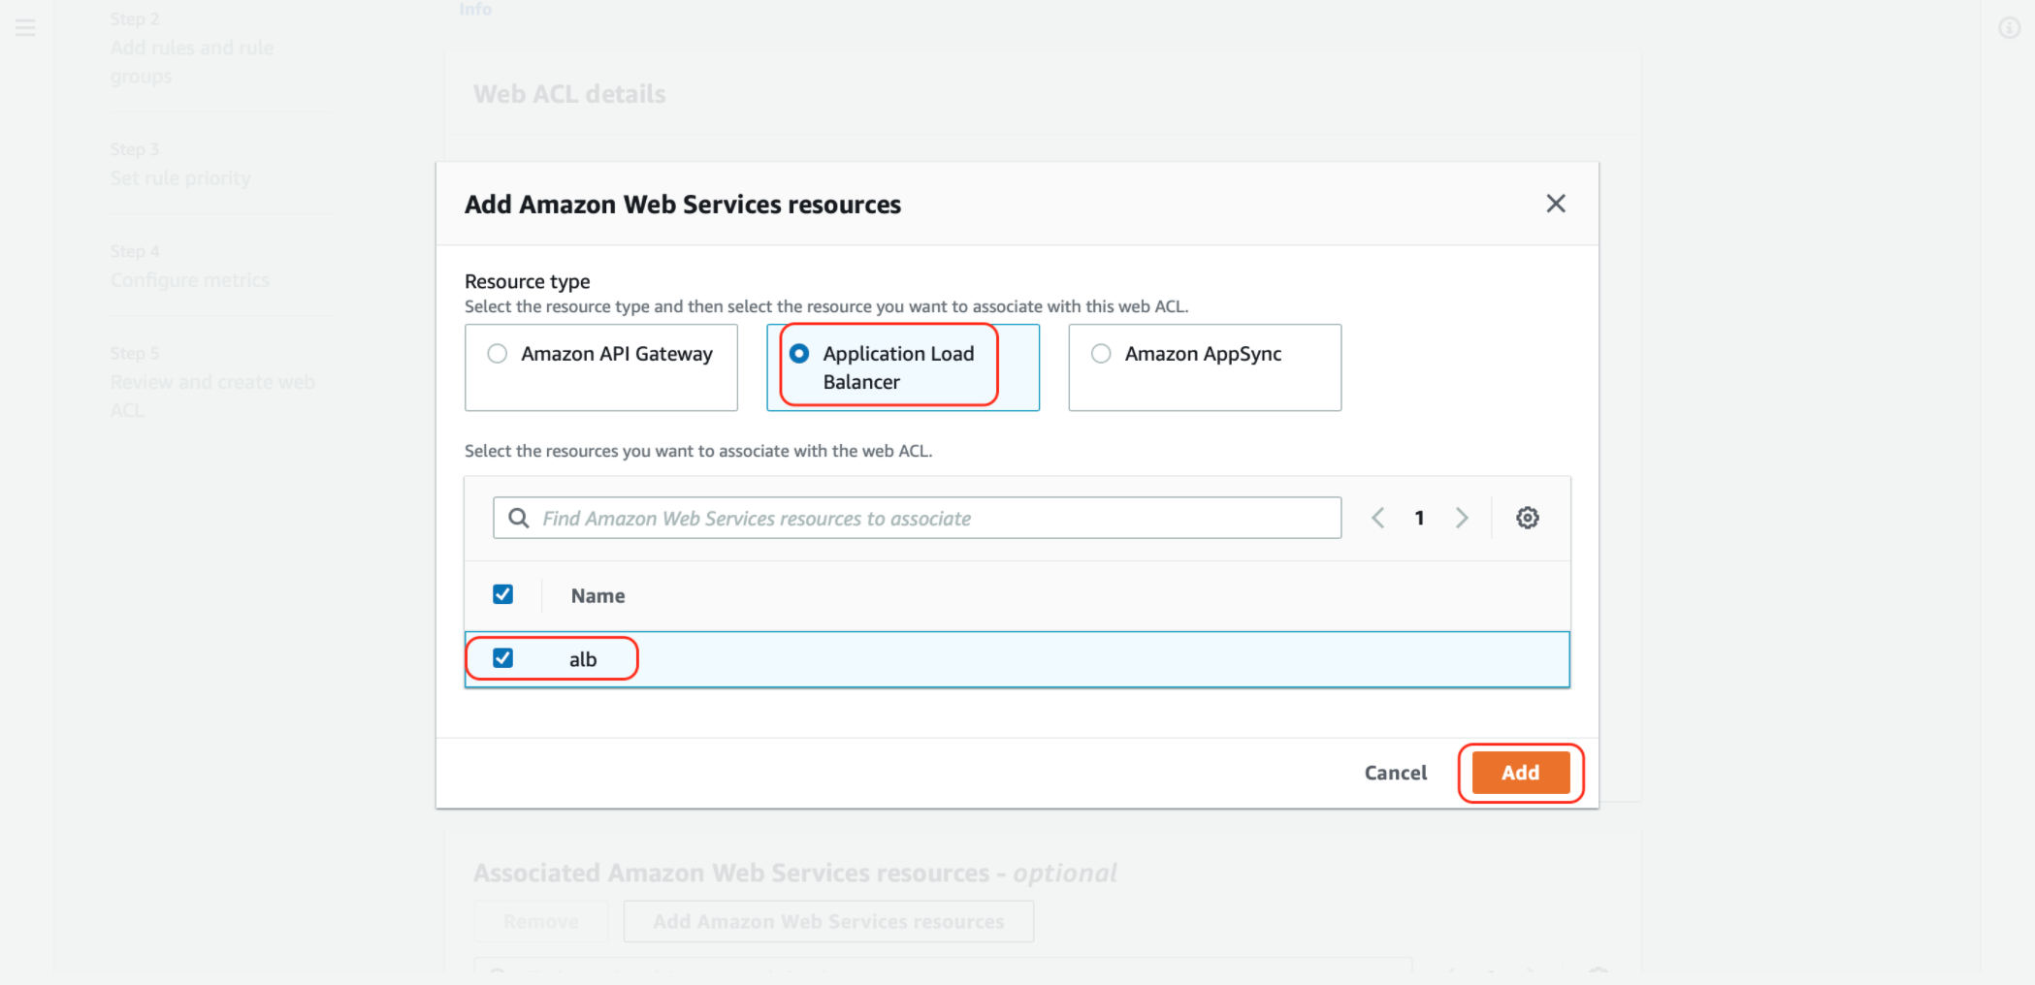Open the info panel icon
Screen dimensions: 2035x985
pyautogui.click(x=2009, y=28)
